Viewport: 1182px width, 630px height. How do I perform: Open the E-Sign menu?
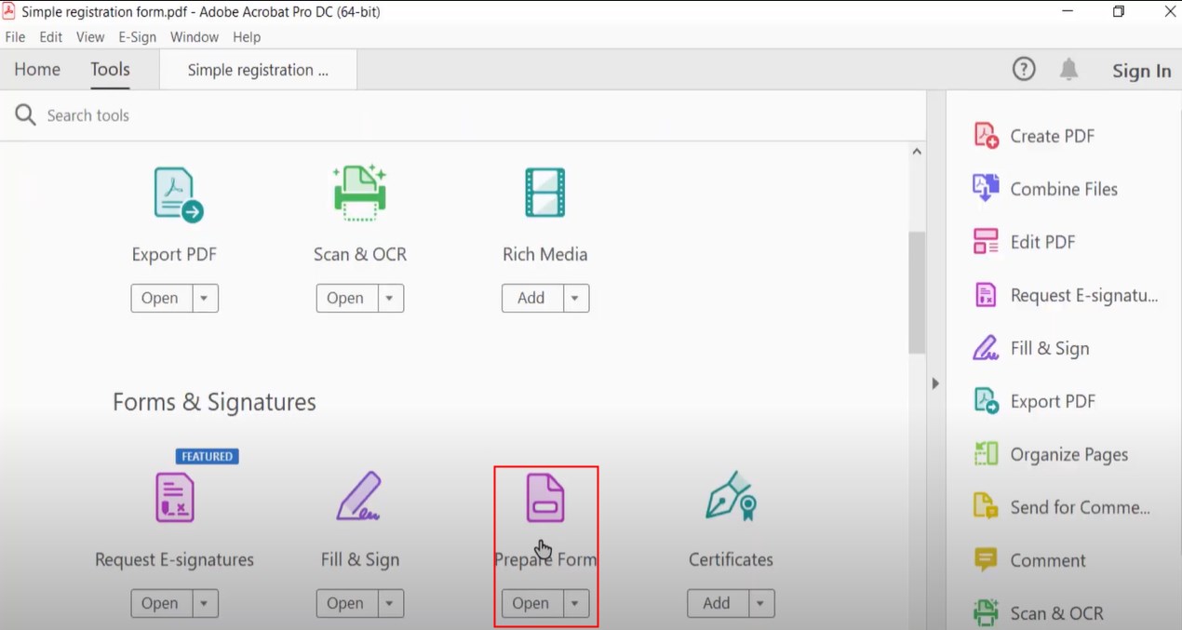click(137, 37)
